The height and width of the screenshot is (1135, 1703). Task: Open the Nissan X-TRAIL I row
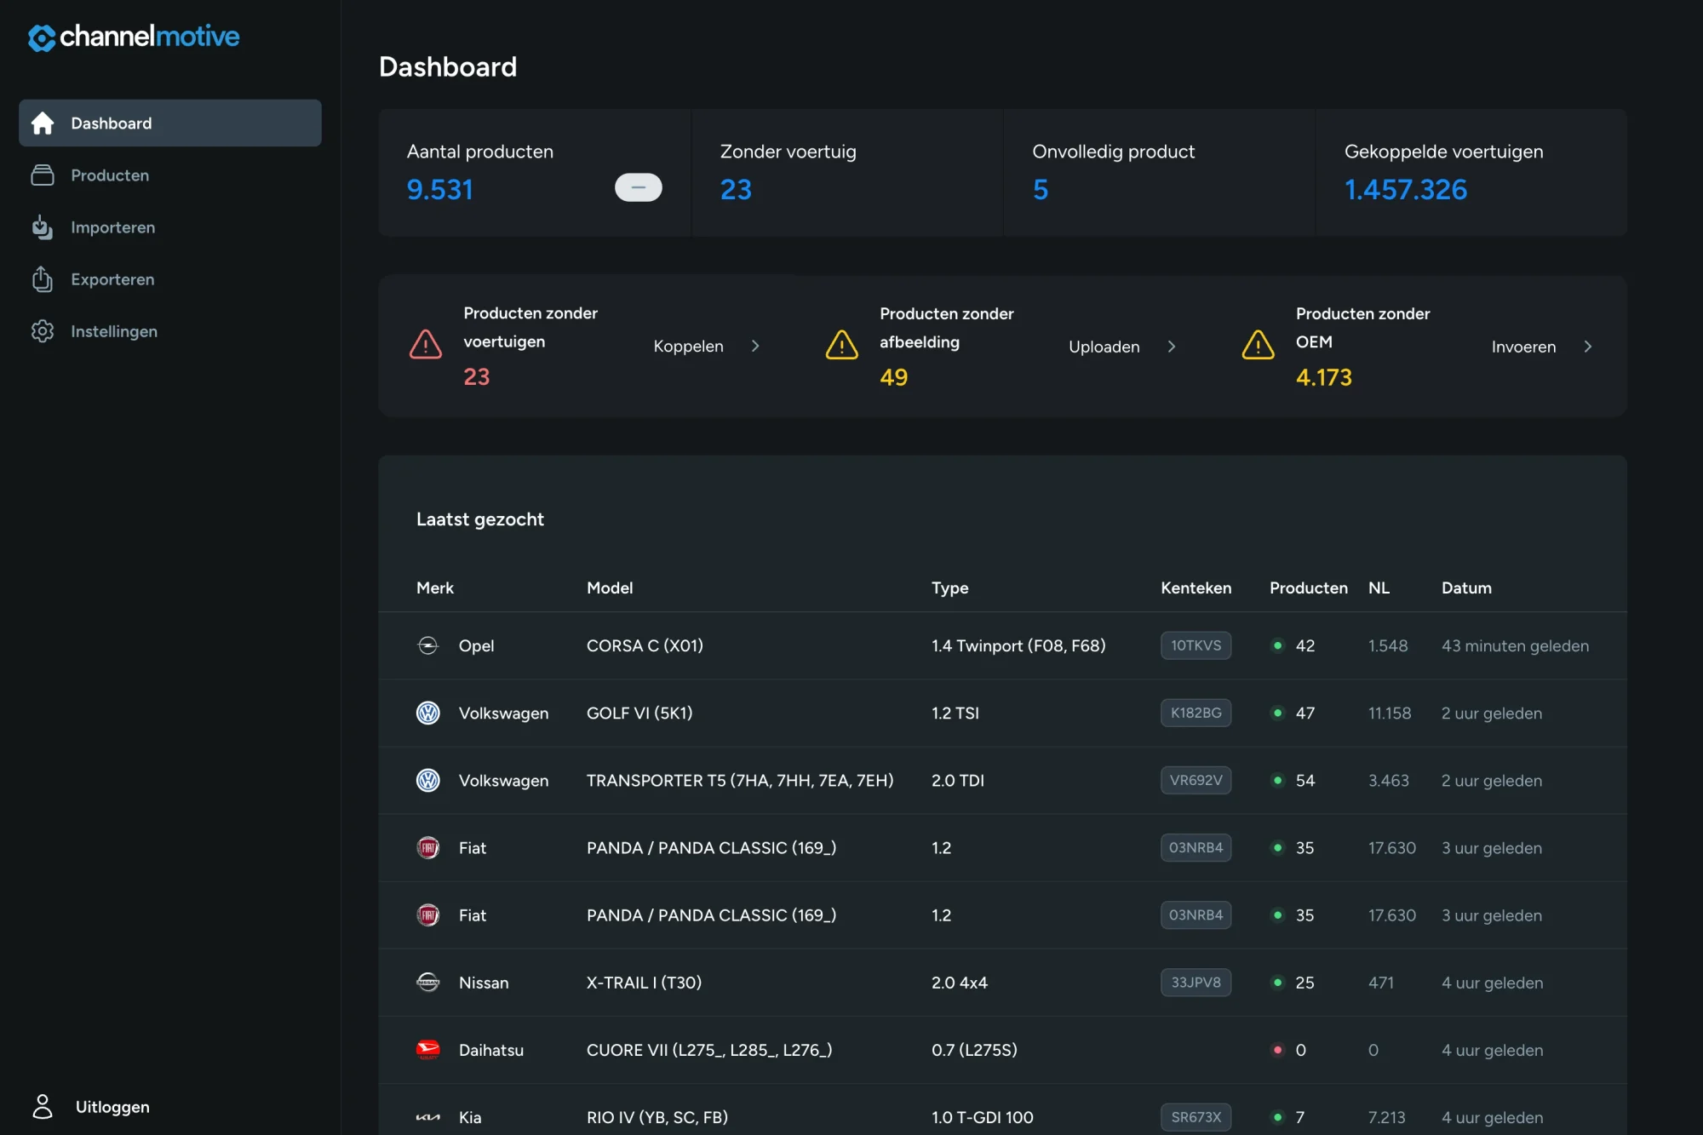click(1002, 983)
